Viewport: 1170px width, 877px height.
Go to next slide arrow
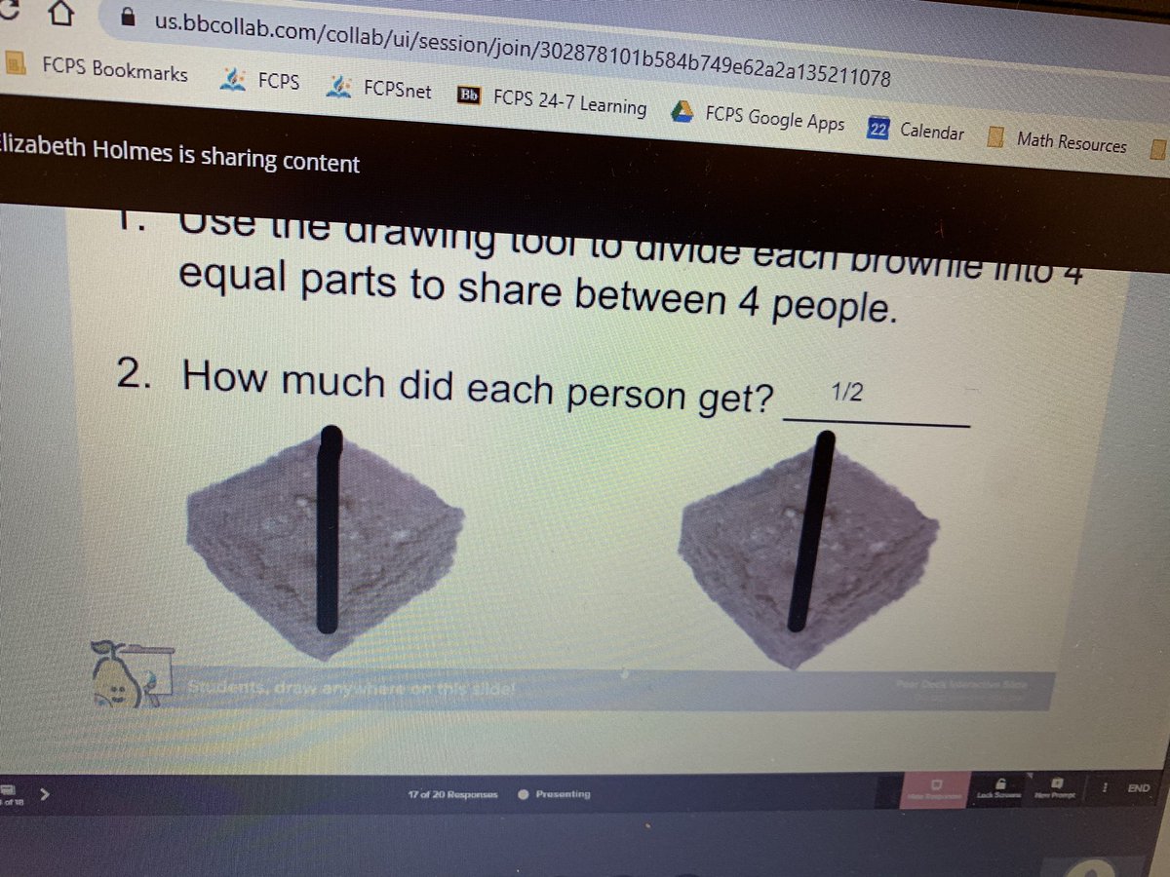44,794
